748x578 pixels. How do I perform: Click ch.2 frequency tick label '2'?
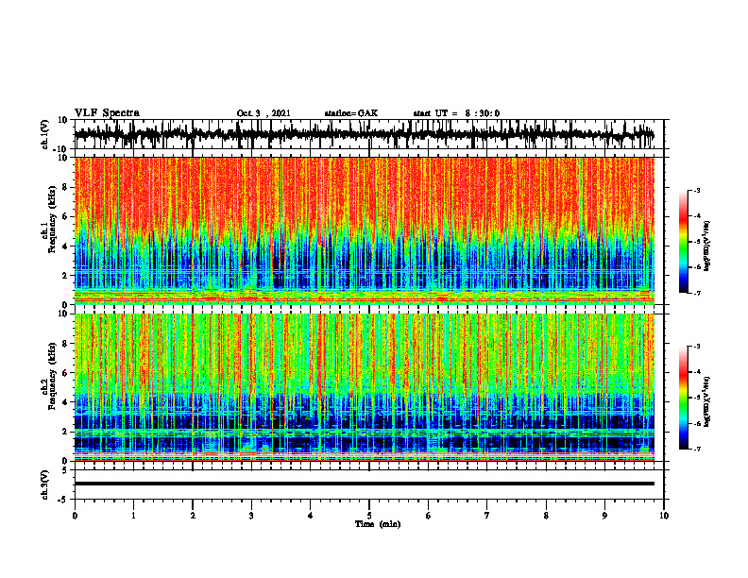click(x=66, y=432)
